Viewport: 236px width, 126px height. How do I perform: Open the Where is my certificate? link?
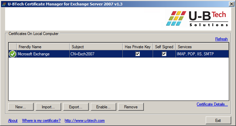coord(41,121)
